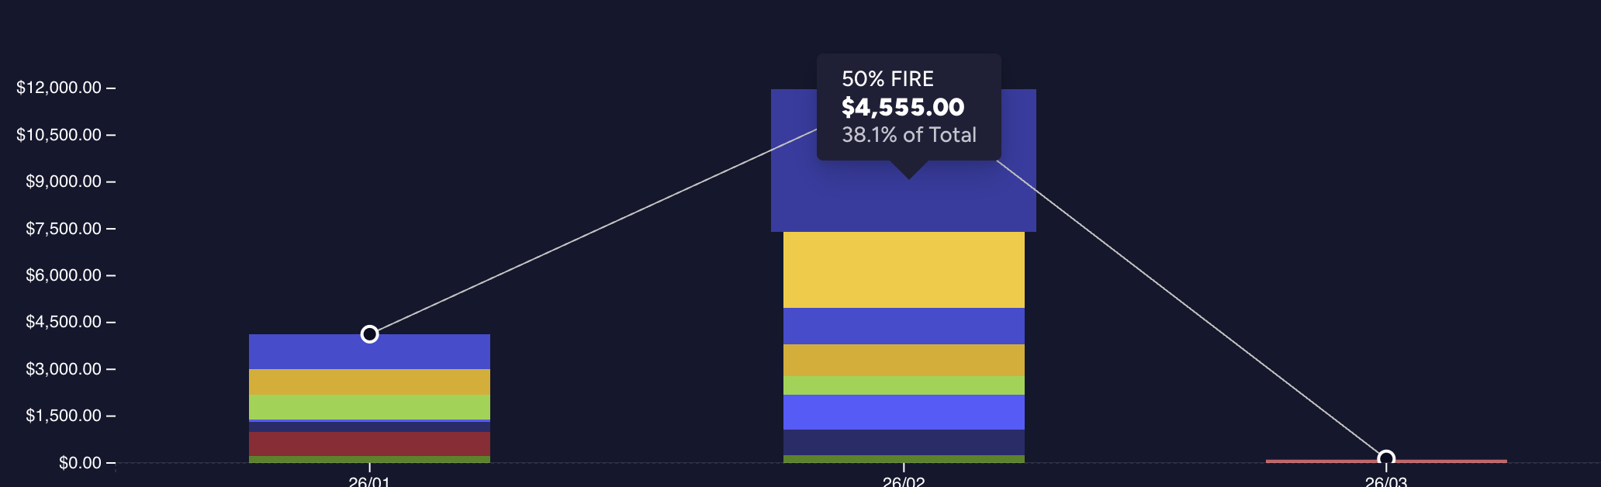1601x487 pixels.
Task: Click the dark green bottom segment of the 26/02 bar
Action: click(x=903, y=459)
